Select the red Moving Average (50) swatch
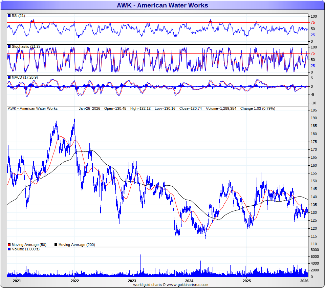 [x=9, y=245]
